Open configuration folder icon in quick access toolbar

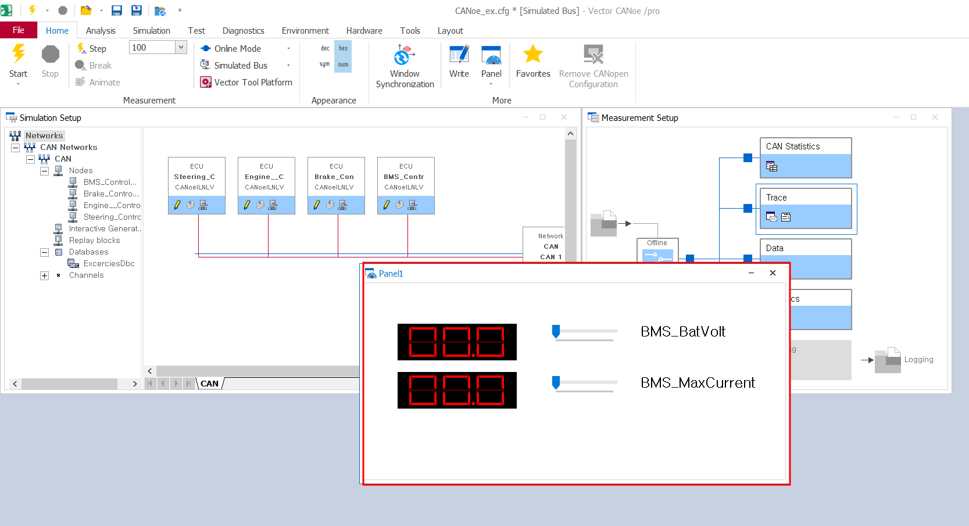(x=86, y=10)
